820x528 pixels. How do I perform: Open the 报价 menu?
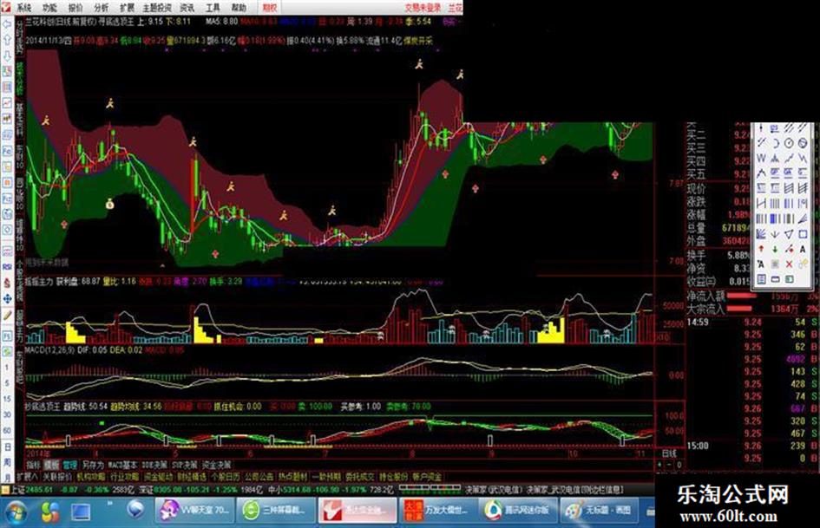pyautogui.click(x=75, y=7)
